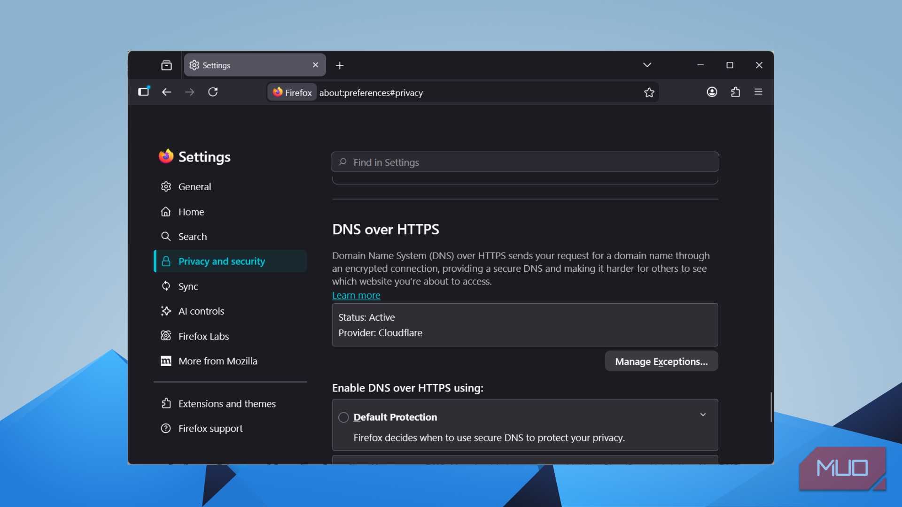This screenshot has width=902, height=507.
Task: Click the Manage Exceptions button
Action: (661, 361)
